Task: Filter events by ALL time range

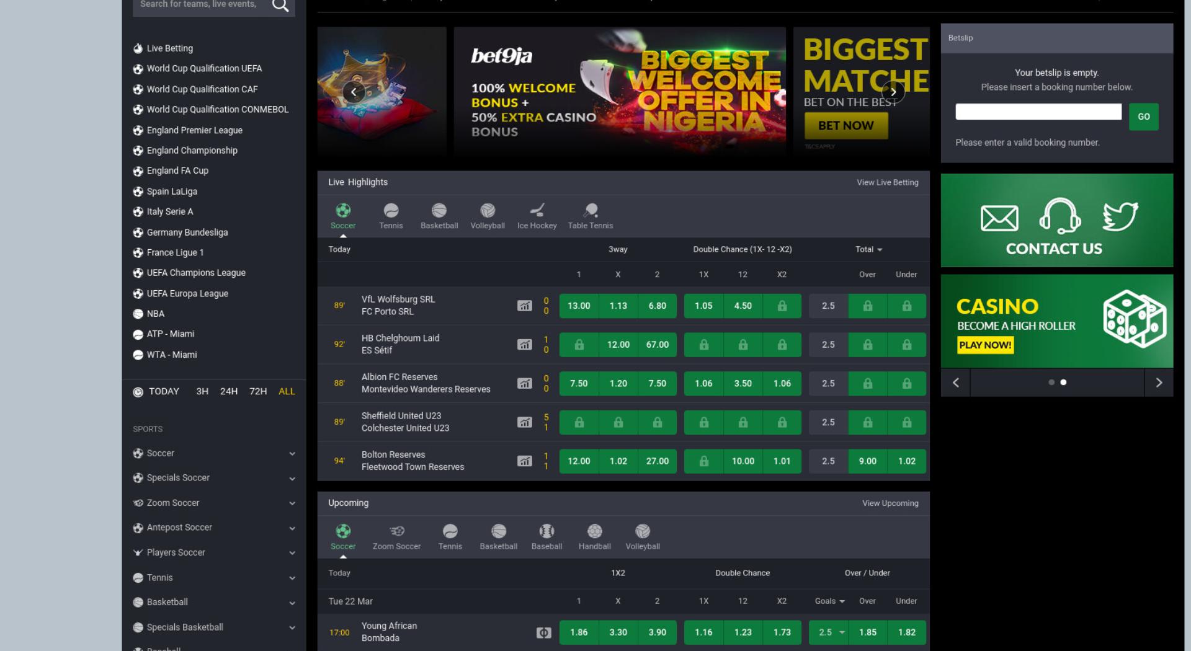Action: pos(287,391)
